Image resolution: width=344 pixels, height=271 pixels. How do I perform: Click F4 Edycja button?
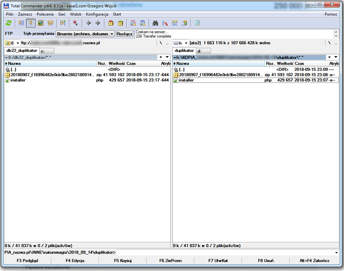pos(75,261)
